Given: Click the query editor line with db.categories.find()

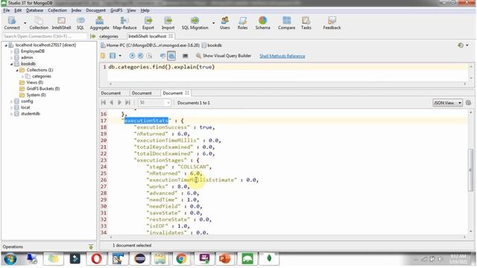Looking at the screenshot, I should pos(161,67).
